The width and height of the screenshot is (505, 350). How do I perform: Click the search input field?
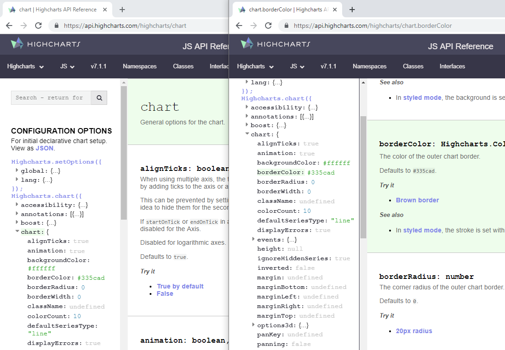tap(51, 98)
